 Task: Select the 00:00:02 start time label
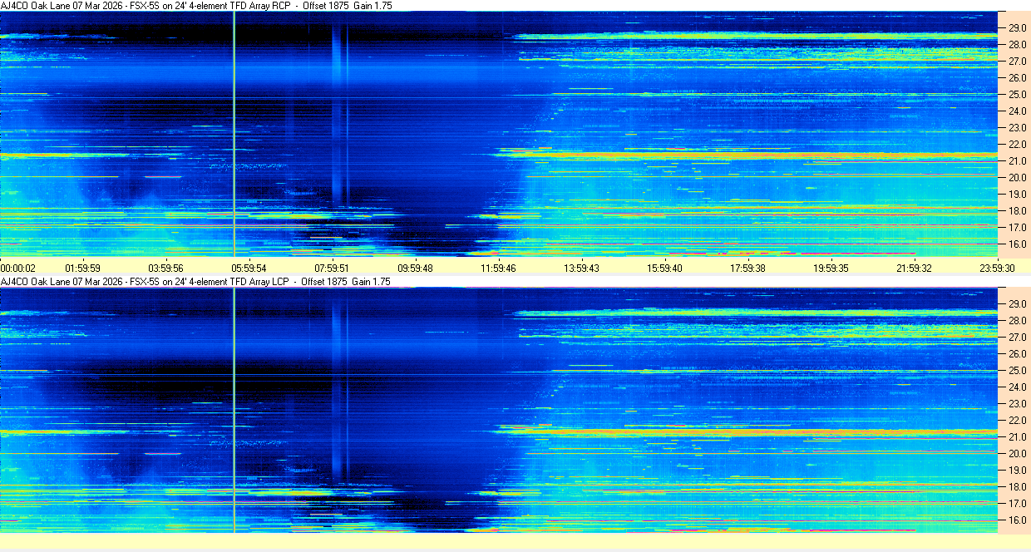click(18, 269)
